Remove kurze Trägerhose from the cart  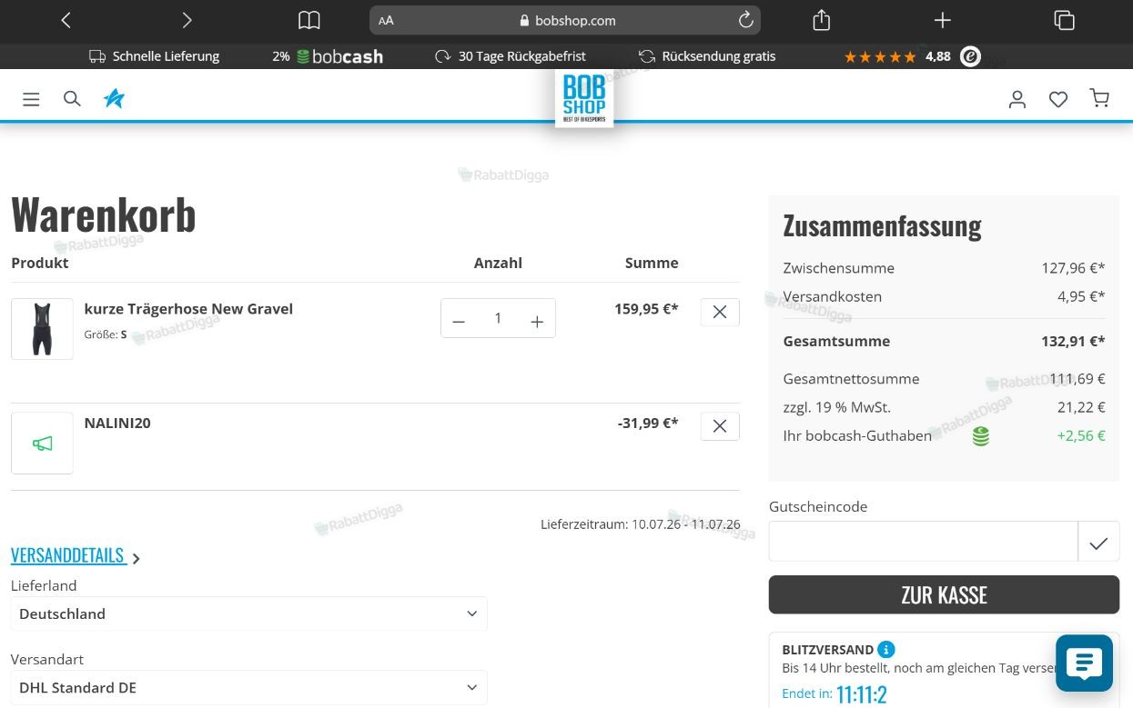point(720,312)
